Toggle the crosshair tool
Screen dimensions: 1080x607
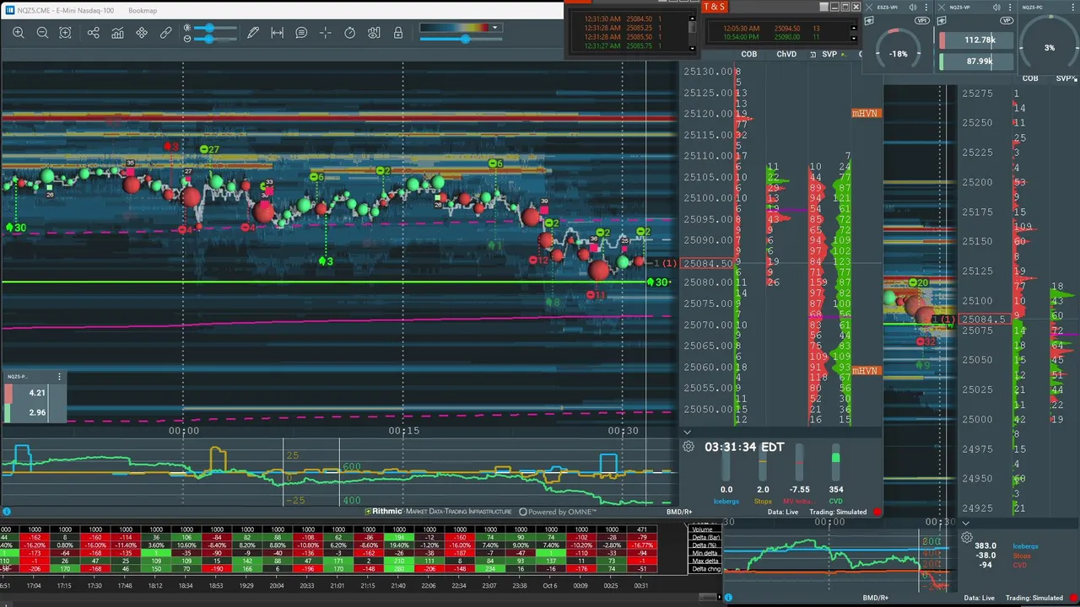click(x=326, y=33)
